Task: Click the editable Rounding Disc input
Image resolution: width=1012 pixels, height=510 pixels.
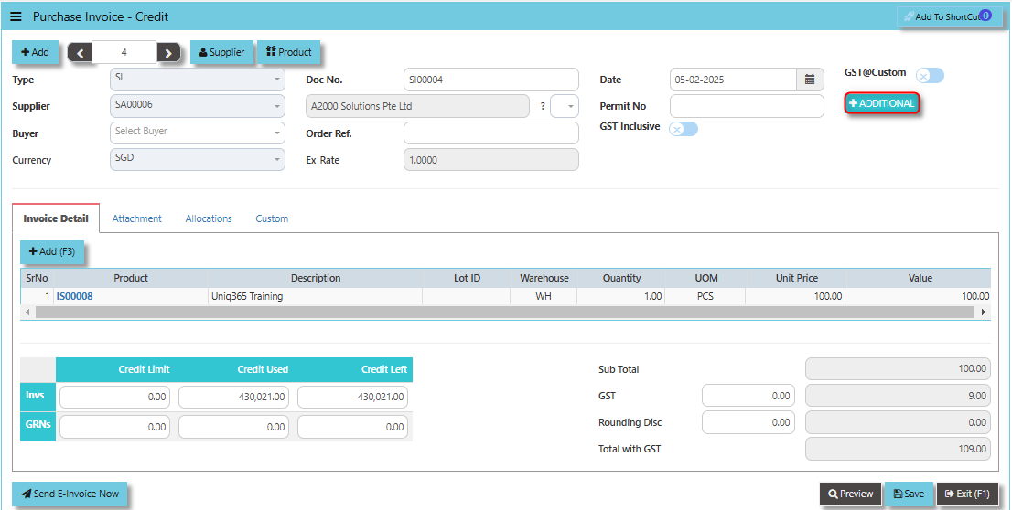Action: tap(748, 422)
